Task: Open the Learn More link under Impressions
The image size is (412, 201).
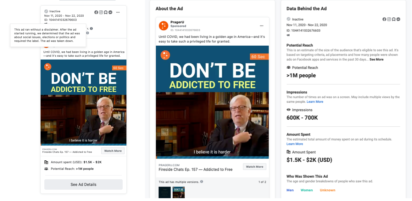Action: pyautogui.click(x=315, y=102)
